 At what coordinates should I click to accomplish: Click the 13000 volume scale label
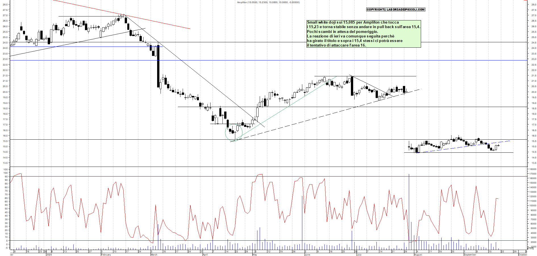pos(532,192)
